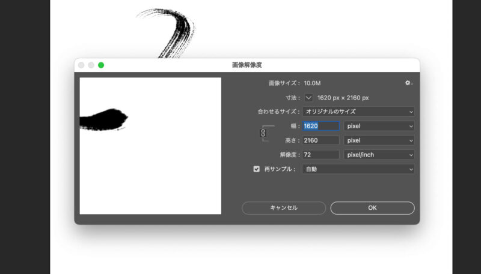Screen dimensions: 481x274
Task: Click the 画像解像度 dialog title
Action: (x=247, y=65)
